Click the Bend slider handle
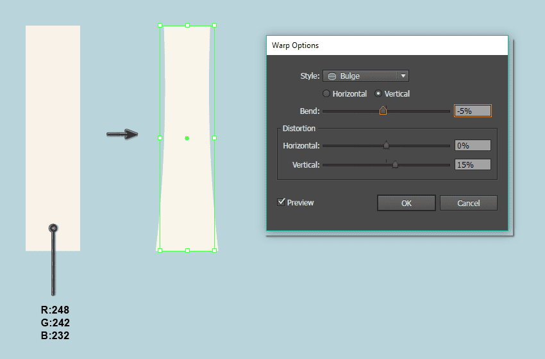Viewport: 545px width, 359px height. (383, 111)
